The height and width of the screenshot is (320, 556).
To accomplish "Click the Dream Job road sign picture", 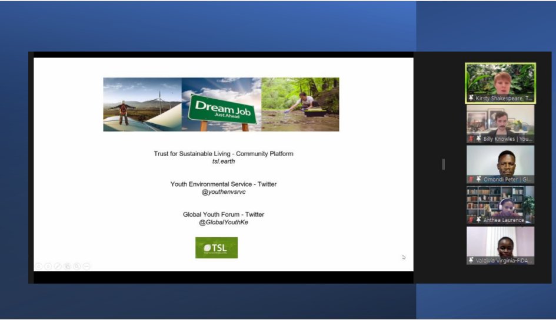I will (x=222, y=105).
